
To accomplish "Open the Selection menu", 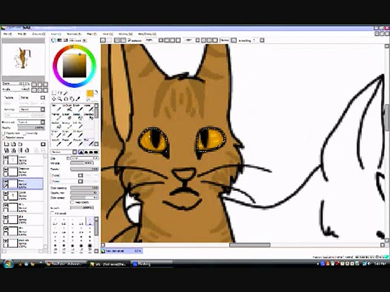I will tap(74, 34).
